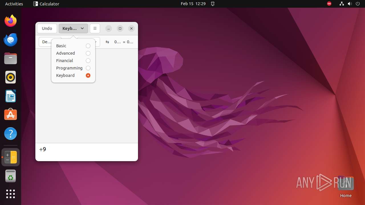Open the network status icon

coord(342,4)
